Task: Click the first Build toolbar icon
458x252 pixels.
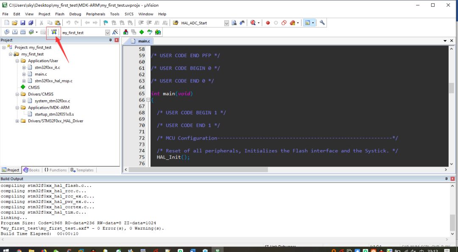Action: tap(7, 32)
